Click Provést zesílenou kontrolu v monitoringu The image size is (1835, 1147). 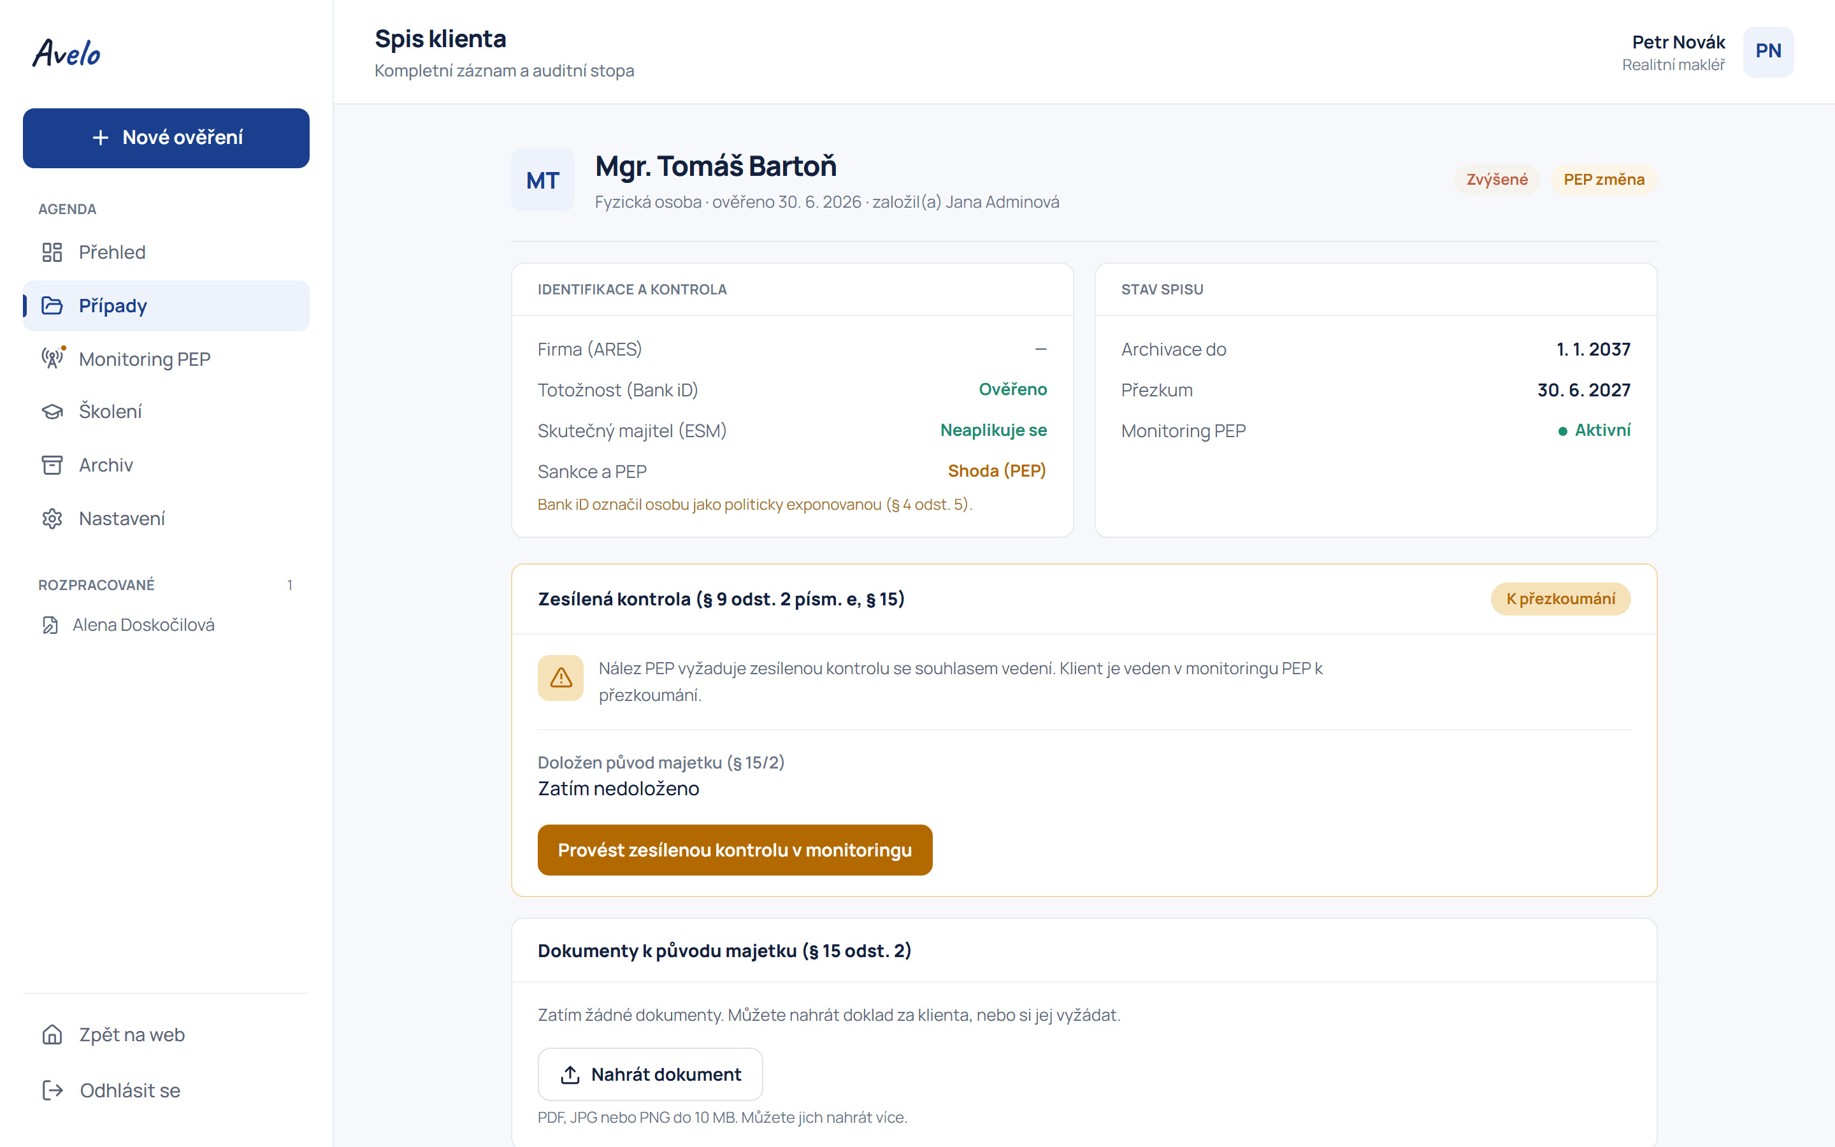[735, 849]
